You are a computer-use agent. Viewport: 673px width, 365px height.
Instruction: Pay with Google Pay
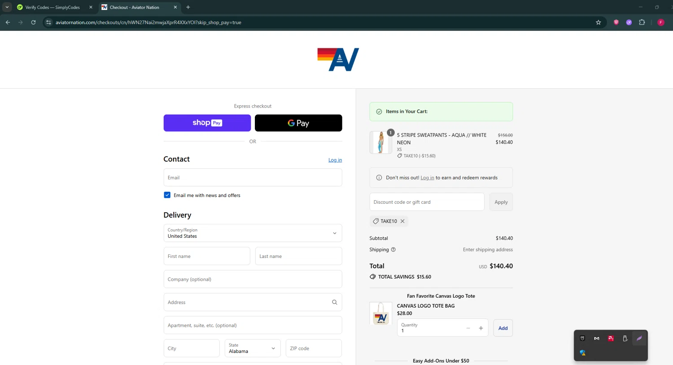(298, 123)
